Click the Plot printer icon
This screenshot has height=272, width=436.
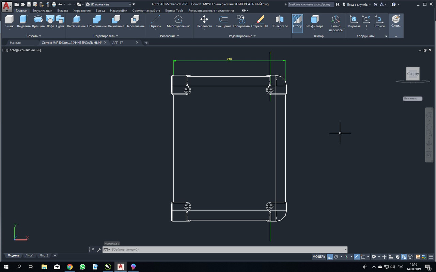(54, 4)
